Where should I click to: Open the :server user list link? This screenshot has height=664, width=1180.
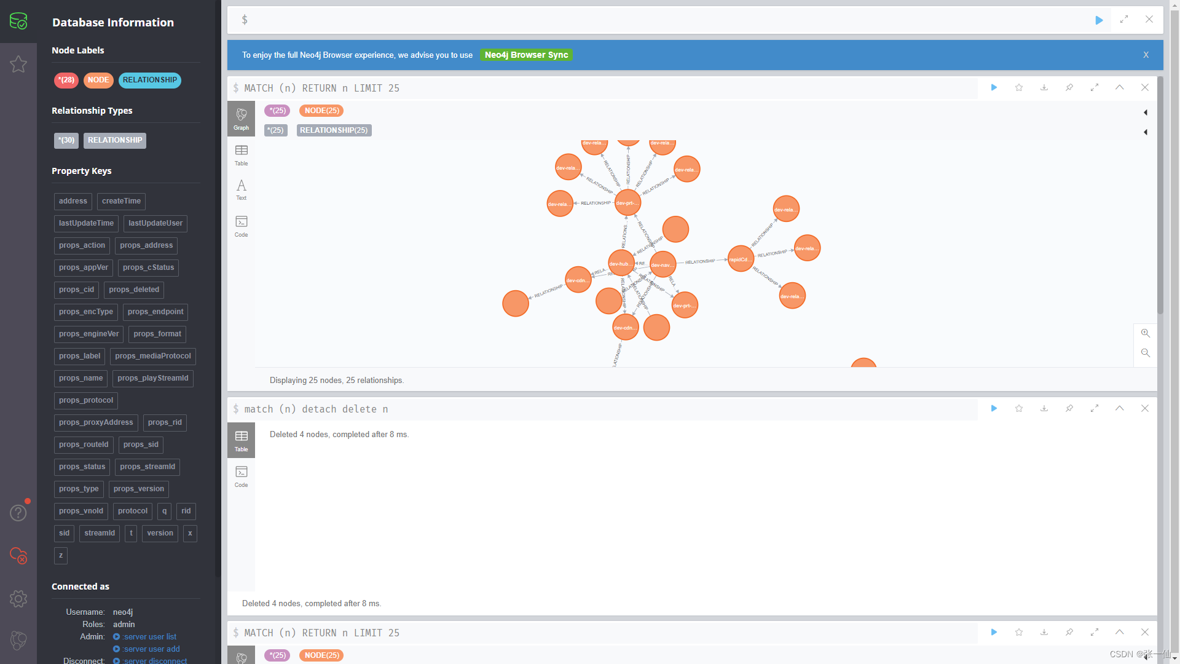pyautogui.click(x=148, y=636)
